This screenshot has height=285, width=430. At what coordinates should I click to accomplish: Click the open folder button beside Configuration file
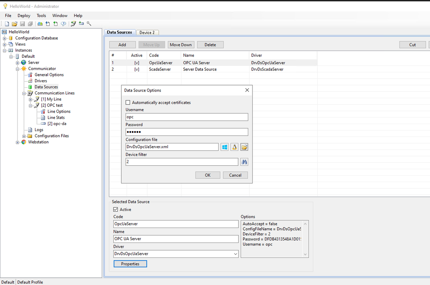click(244, 147)
